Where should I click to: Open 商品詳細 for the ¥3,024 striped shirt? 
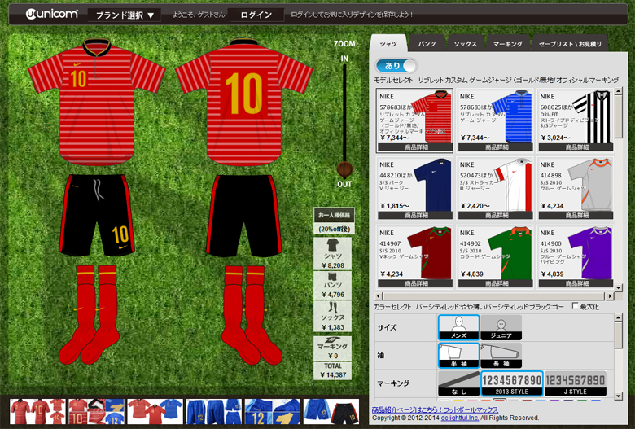(x=576, y=147)
